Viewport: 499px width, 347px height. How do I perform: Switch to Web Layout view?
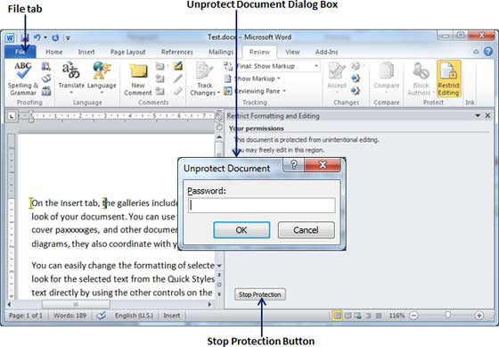[x=358, y=316]
